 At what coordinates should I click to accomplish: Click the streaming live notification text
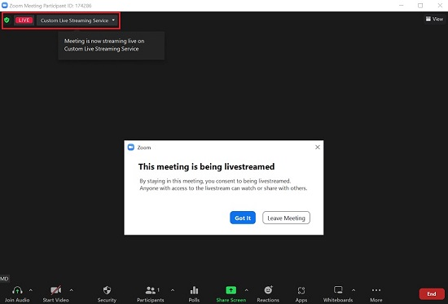coord(104,45)
